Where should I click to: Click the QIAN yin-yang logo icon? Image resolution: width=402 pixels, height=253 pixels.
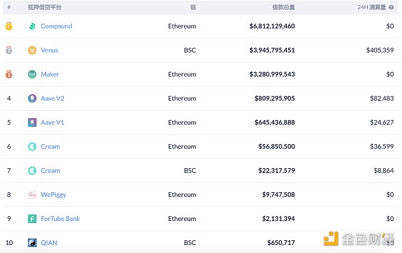[32, 243]
